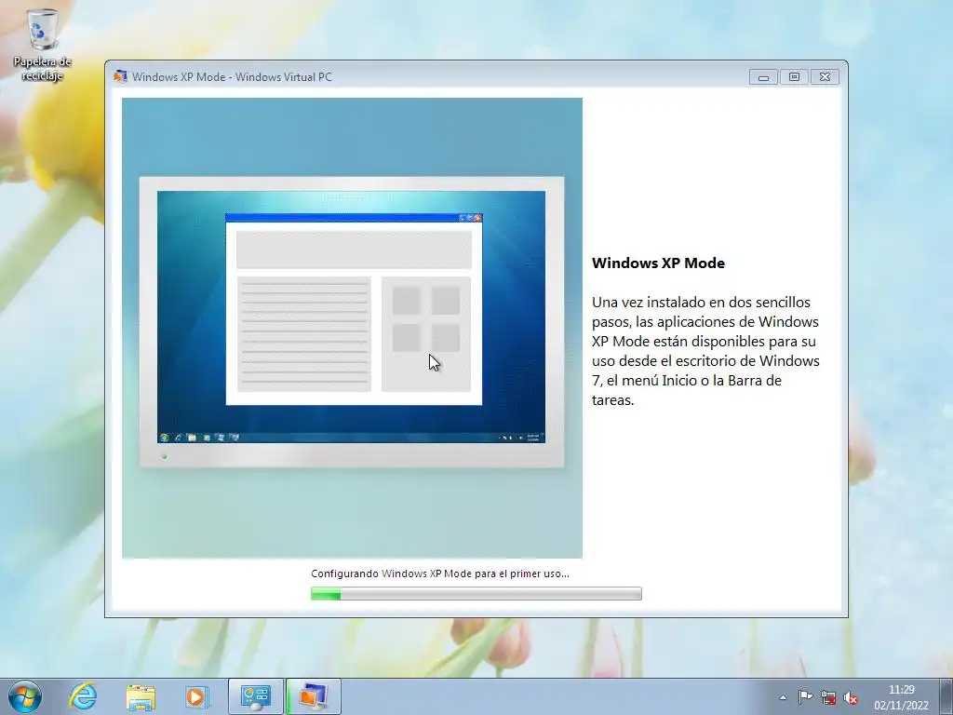Click the 'Windows XP Mode - Windows Virtual PC' title
The width and height of the screenshot is (953, 715).
232,76
